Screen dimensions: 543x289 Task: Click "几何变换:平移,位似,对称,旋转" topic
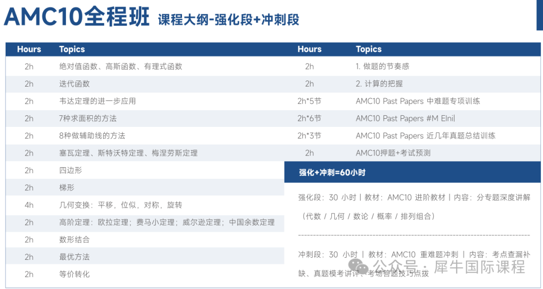point(121,205)
